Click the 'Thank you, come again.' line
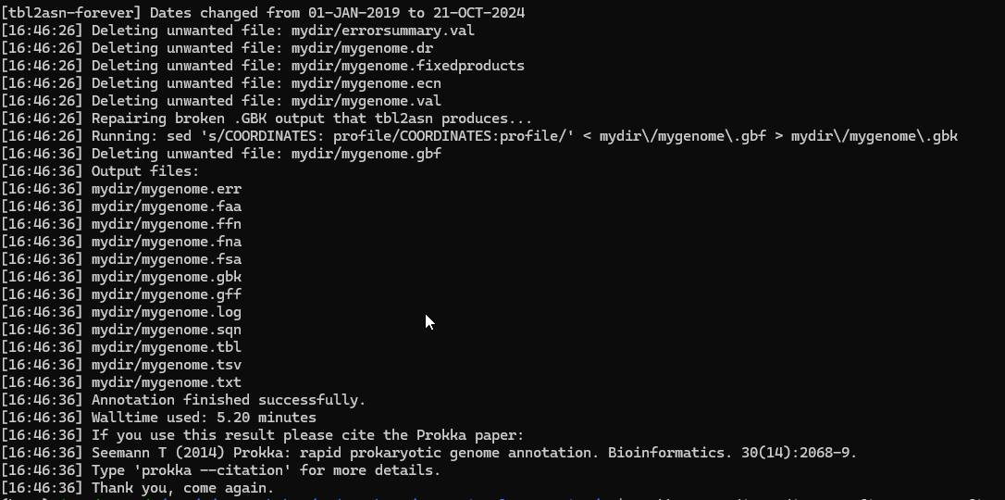Screen dimensions: 1005x500 tap(182, 488)
